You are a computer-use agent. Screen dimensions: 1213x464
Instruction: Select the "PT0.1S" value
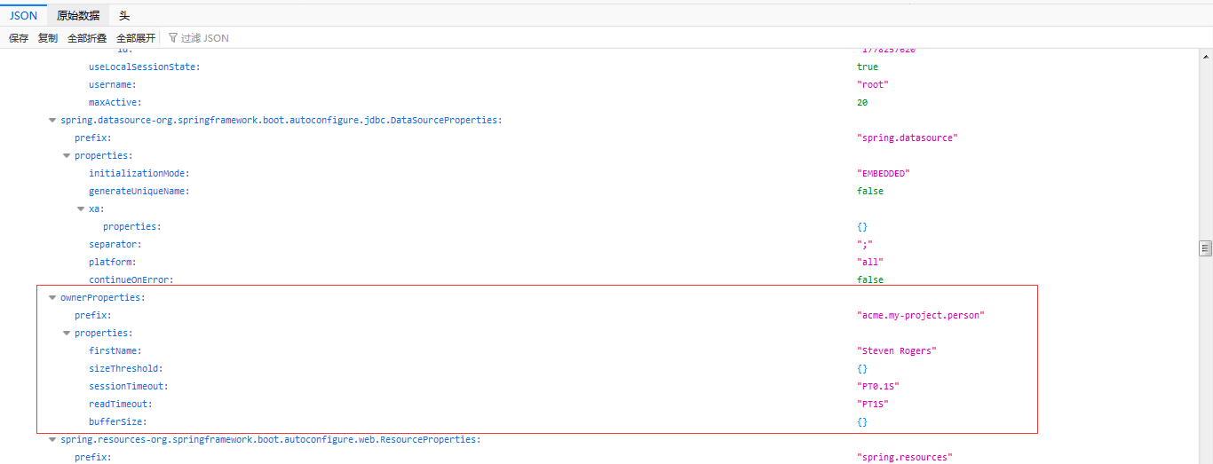click(x=878, y=386)
